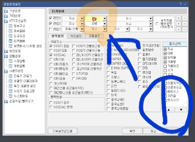Screen dimensions: 195x142
Task: Select 뉴스필터링 in the settings tree
Action: [21, 96]
